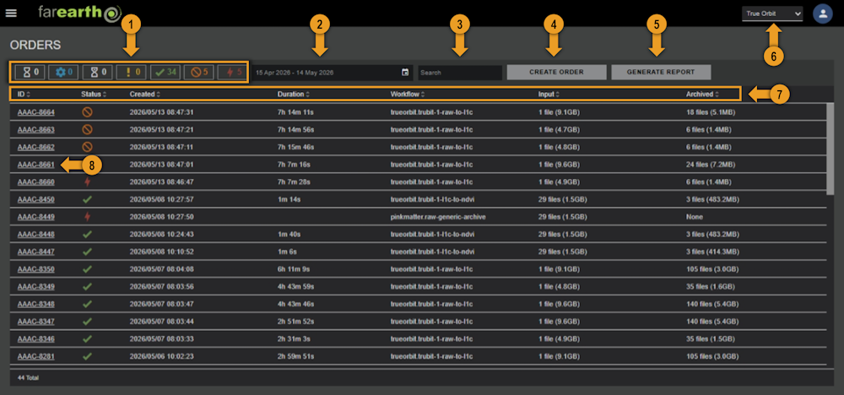Sort the table by Workflow column
This screenshot has height=395, width=844.
[x=408, y=95]
